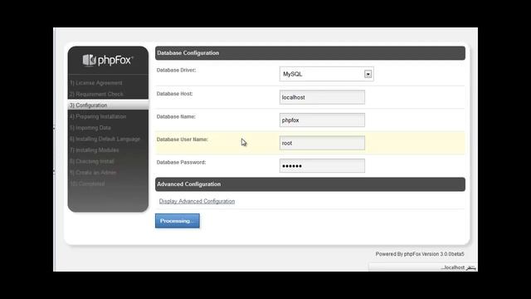Open Display Advanced Configuration link
The image size is (531, 299).
click(x=197, y=201)
